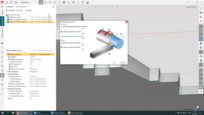Click the taskbar search magnifier icon

pyautogui.click(x=8, y=113)
